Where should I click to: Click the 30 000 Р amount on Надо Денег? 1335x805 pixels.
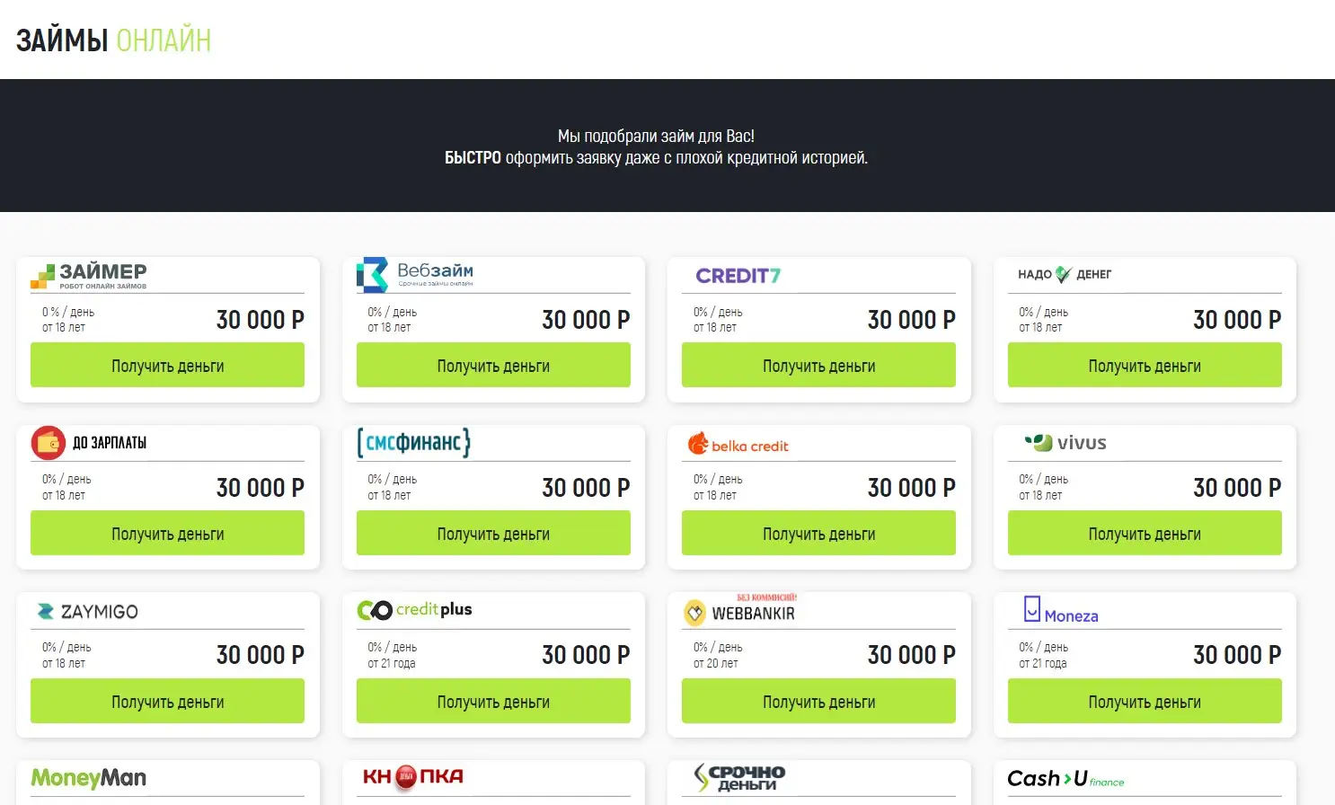(x=1237, y=320)
